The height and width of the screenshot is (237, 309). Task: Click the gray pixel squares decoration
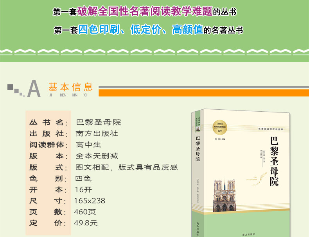point(16,91)
